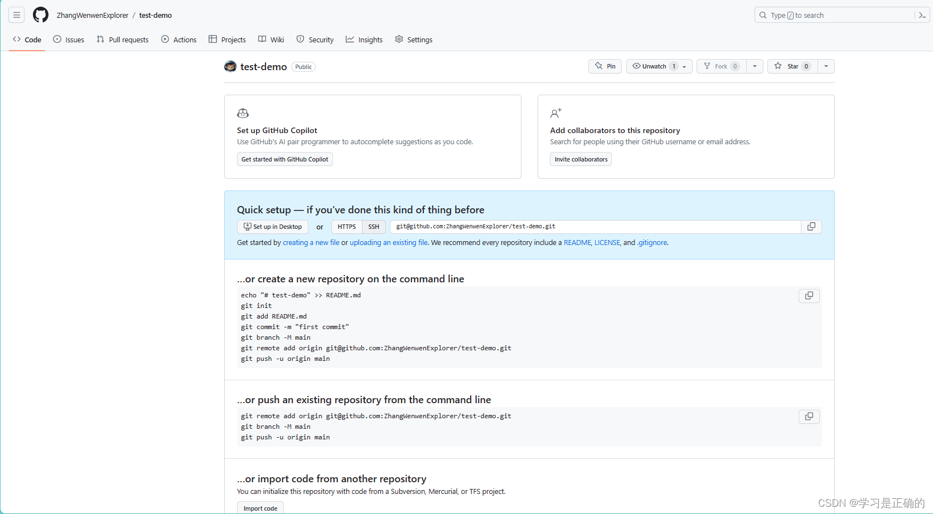This screenshot has width=933, height=514.
Task: Select the HTTPS clone URL option
Action: tap(347, 227)
